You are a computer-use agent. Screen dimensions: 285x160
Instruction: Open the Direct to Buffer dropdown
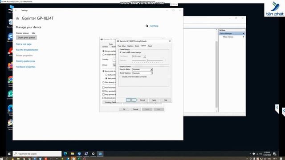(x=142, y=69)
